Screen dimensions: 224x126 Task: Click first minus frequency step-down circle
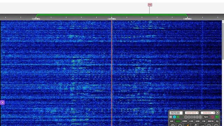[x=186, y=117]
